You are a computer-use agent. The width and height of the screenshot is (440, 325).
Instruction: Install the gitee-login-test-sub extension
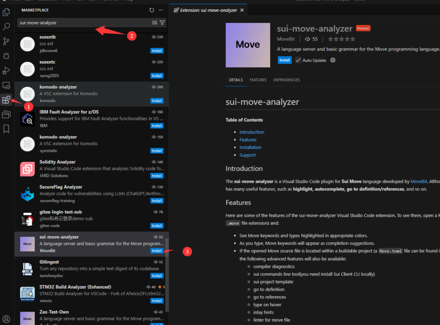(157, 226)
